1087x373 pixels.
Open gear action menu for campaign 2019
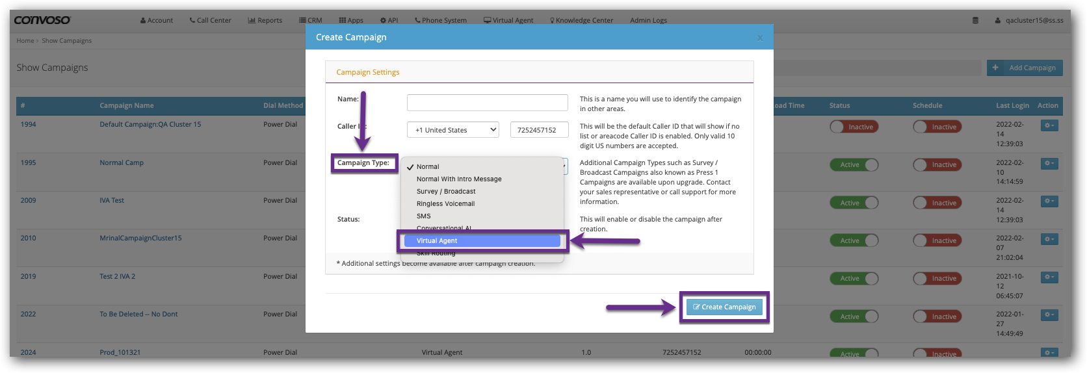1049,277
